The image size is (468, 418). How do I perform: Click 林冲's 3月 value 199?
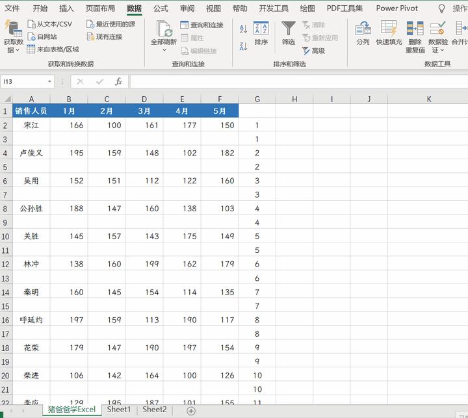tap(144, 264)
